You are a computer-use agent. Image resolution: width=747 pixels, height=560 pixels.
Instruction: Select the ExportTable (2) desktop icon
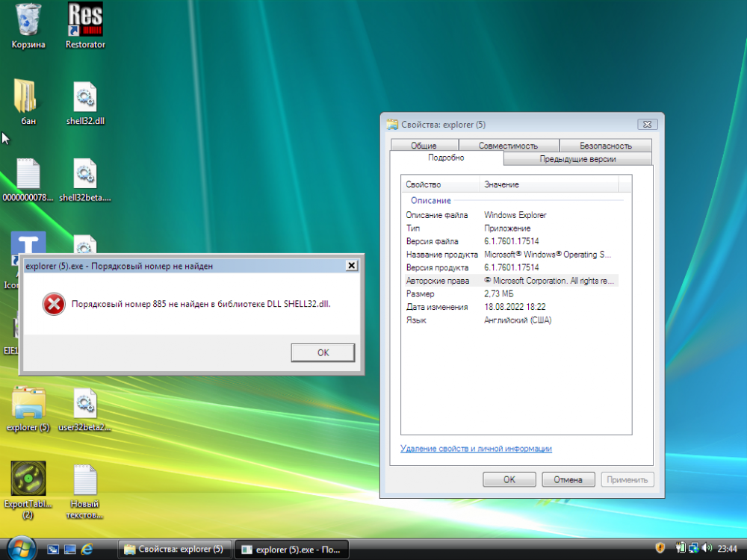[28, 479]
